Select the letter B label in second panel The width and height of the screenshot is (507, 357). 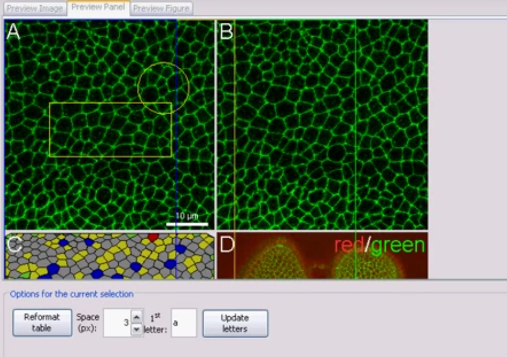[x=226, y=32]
